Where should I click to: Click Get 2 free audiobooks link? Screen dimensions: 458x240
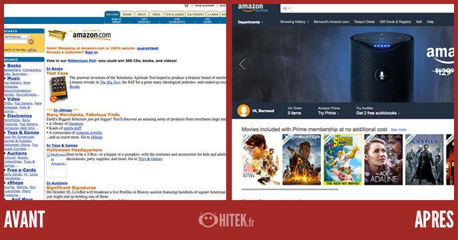coord(377,113)
